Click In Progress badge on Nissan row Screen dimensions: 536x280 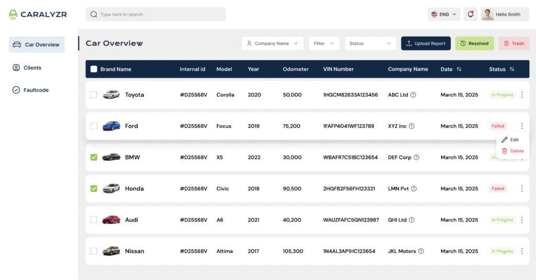[502, 251]
